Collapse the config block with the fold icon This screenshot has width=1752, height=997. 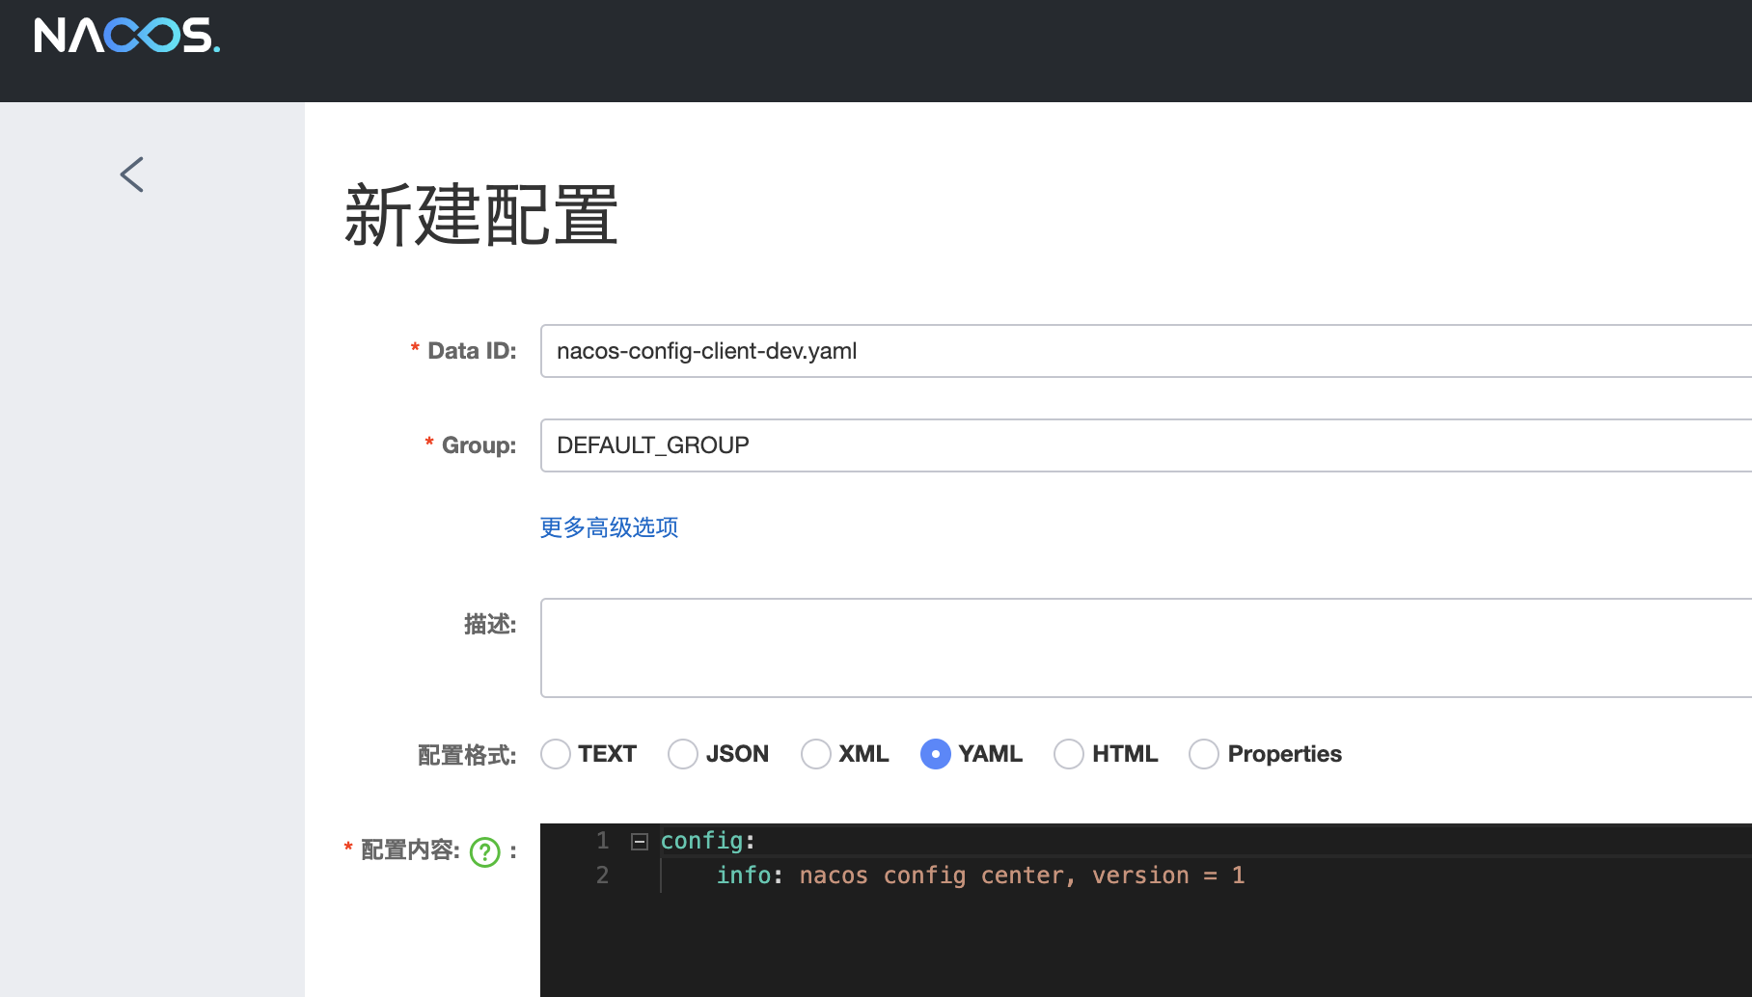coord(639,842)
